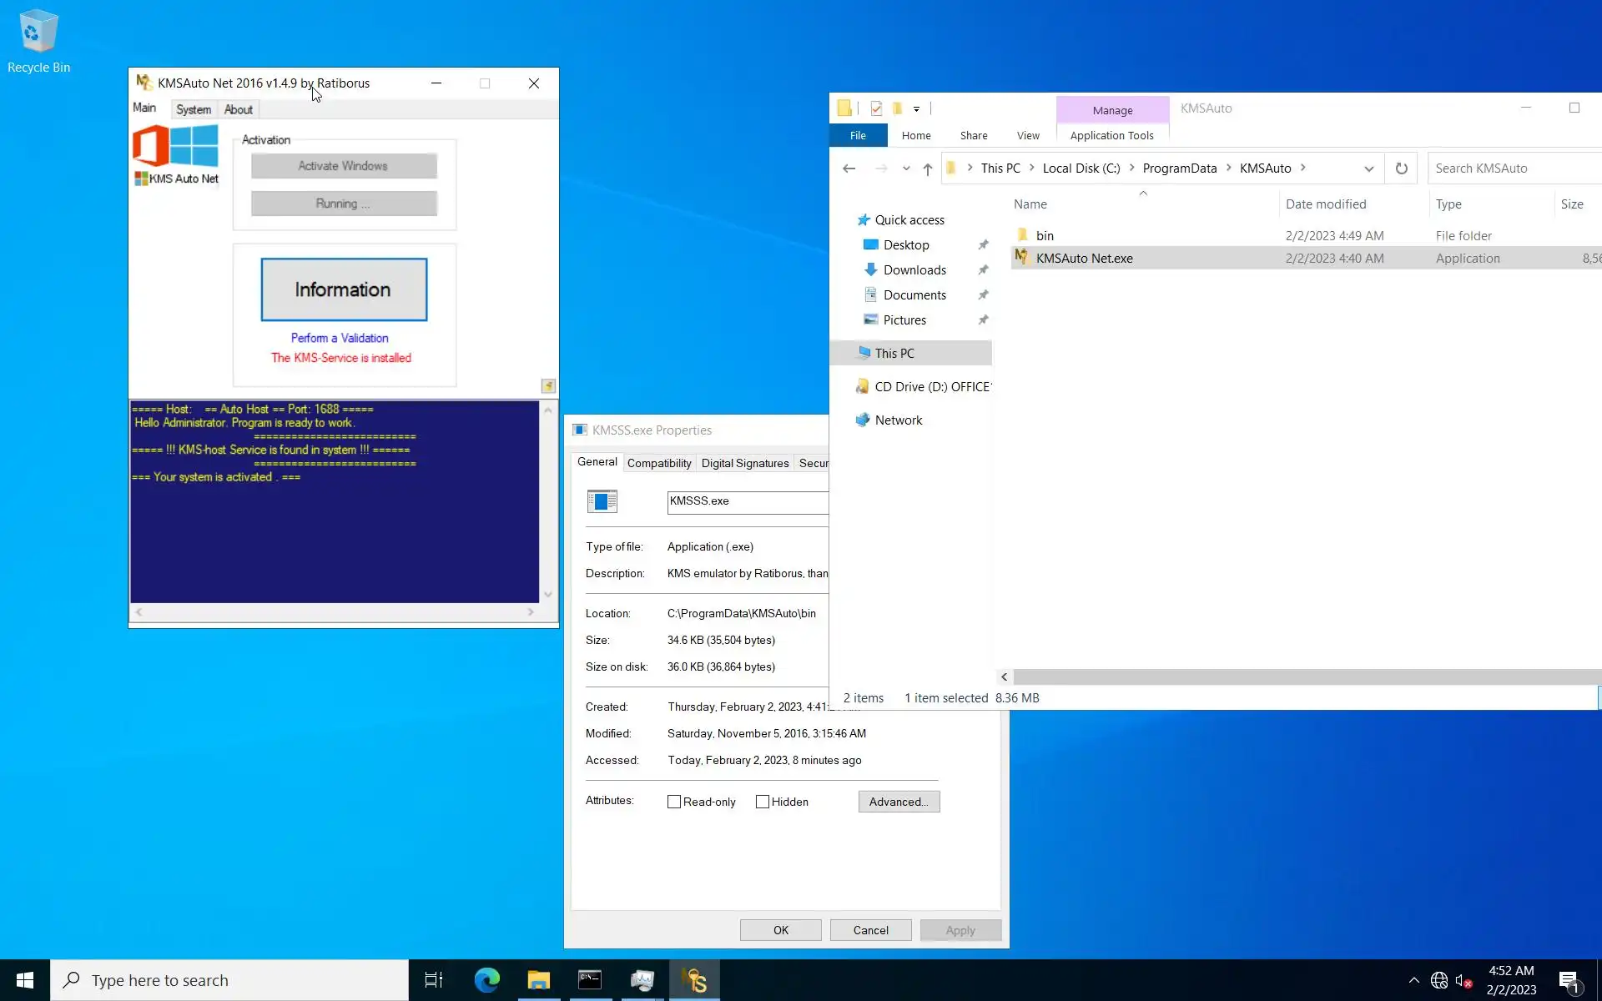Open Command Prompt from the taskbar
The image size is (1602, 1001).
point(590,980)
